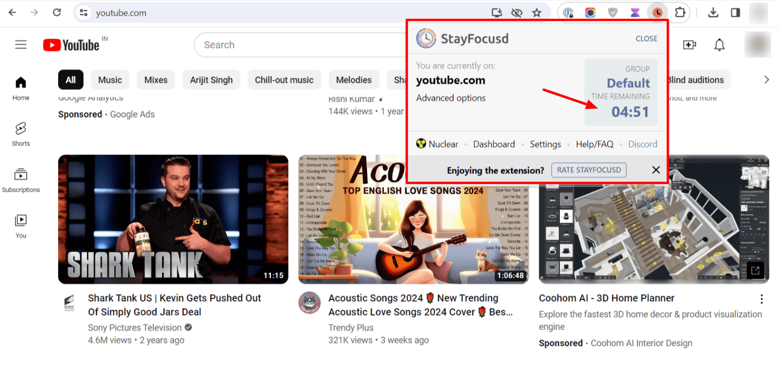779x379 pixels.
Task: Click the YouTube search input field
Action: [299, 45]
